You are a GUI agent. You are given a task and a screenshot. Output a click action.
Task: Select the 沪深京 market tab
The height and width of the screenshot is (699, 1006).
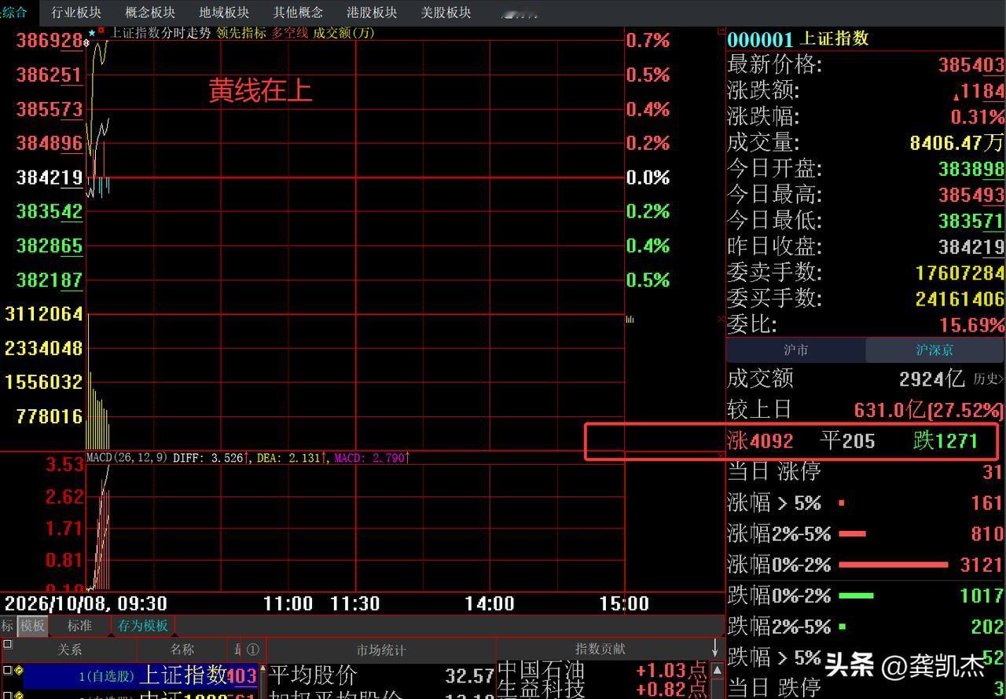tap(934, 350)
